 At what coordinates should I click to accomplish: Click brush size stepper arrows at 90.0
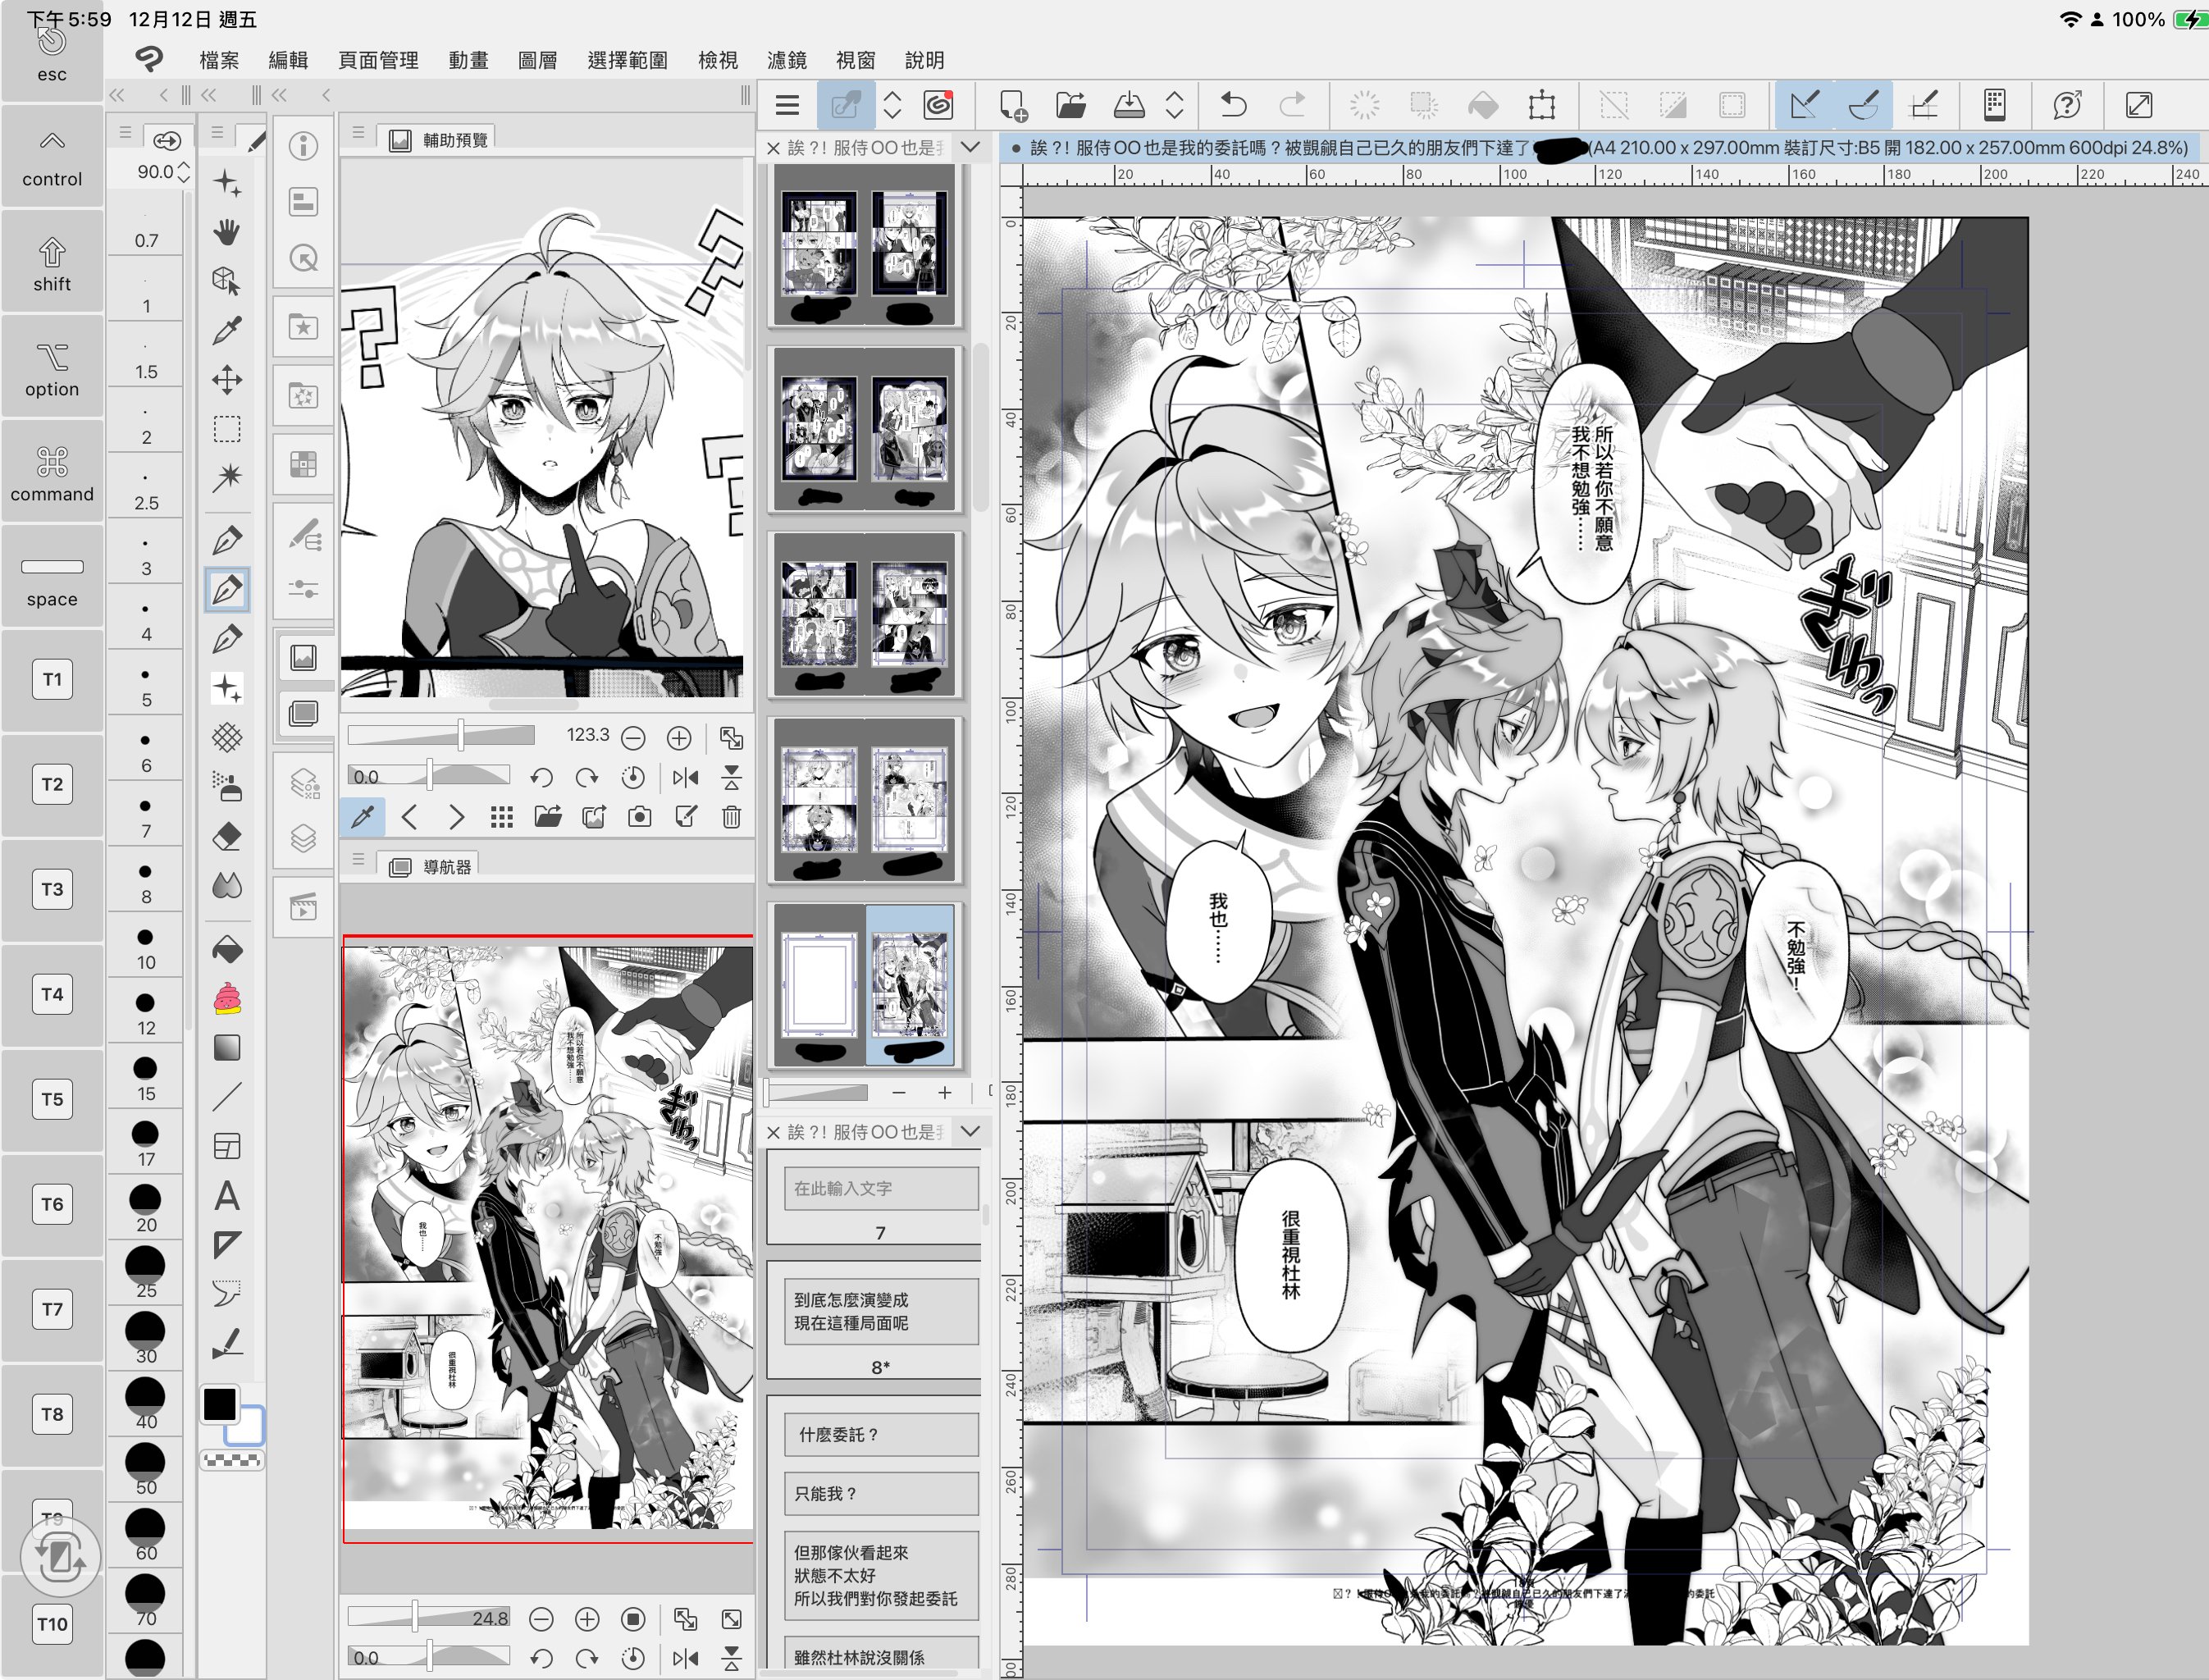coord(184,172)
